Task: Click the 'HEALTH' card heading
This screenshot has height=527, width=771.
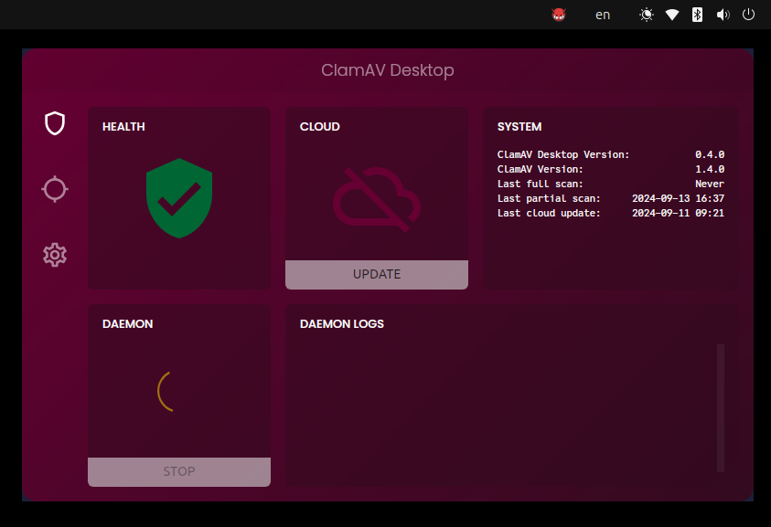Action: (123, 127)
